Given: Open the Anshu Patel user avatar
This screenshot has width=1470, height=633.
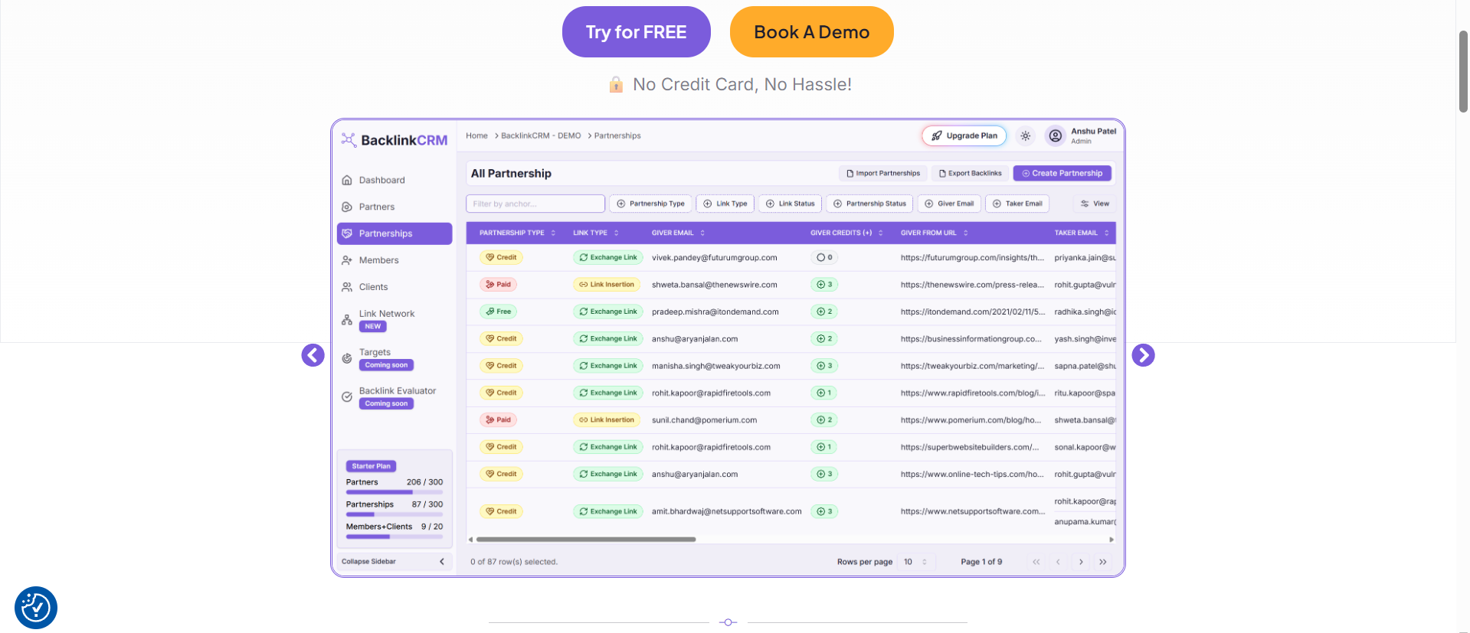Looking at the screenshot, I should pos(1056,135).
